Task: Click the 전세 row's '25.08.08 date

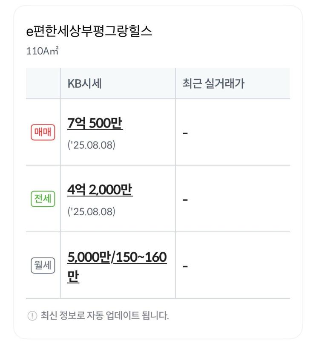Action: [x=91, y=211]
